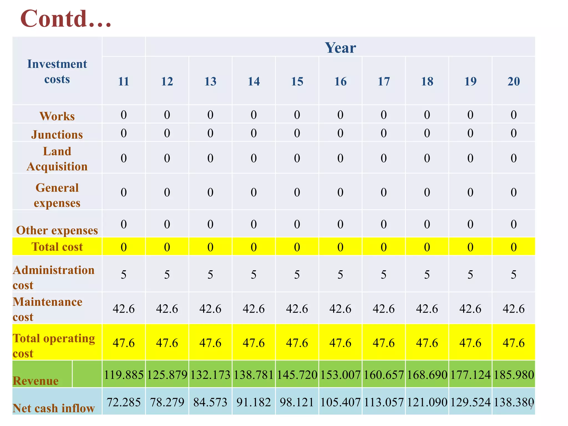Select the Total operating cost label
568x426 pixels.
[54, 346]
